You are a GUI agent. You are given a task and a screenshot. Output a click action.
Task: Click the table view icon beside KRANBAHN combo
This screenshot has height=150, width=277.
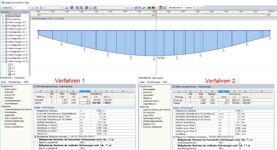coord(165,8)
